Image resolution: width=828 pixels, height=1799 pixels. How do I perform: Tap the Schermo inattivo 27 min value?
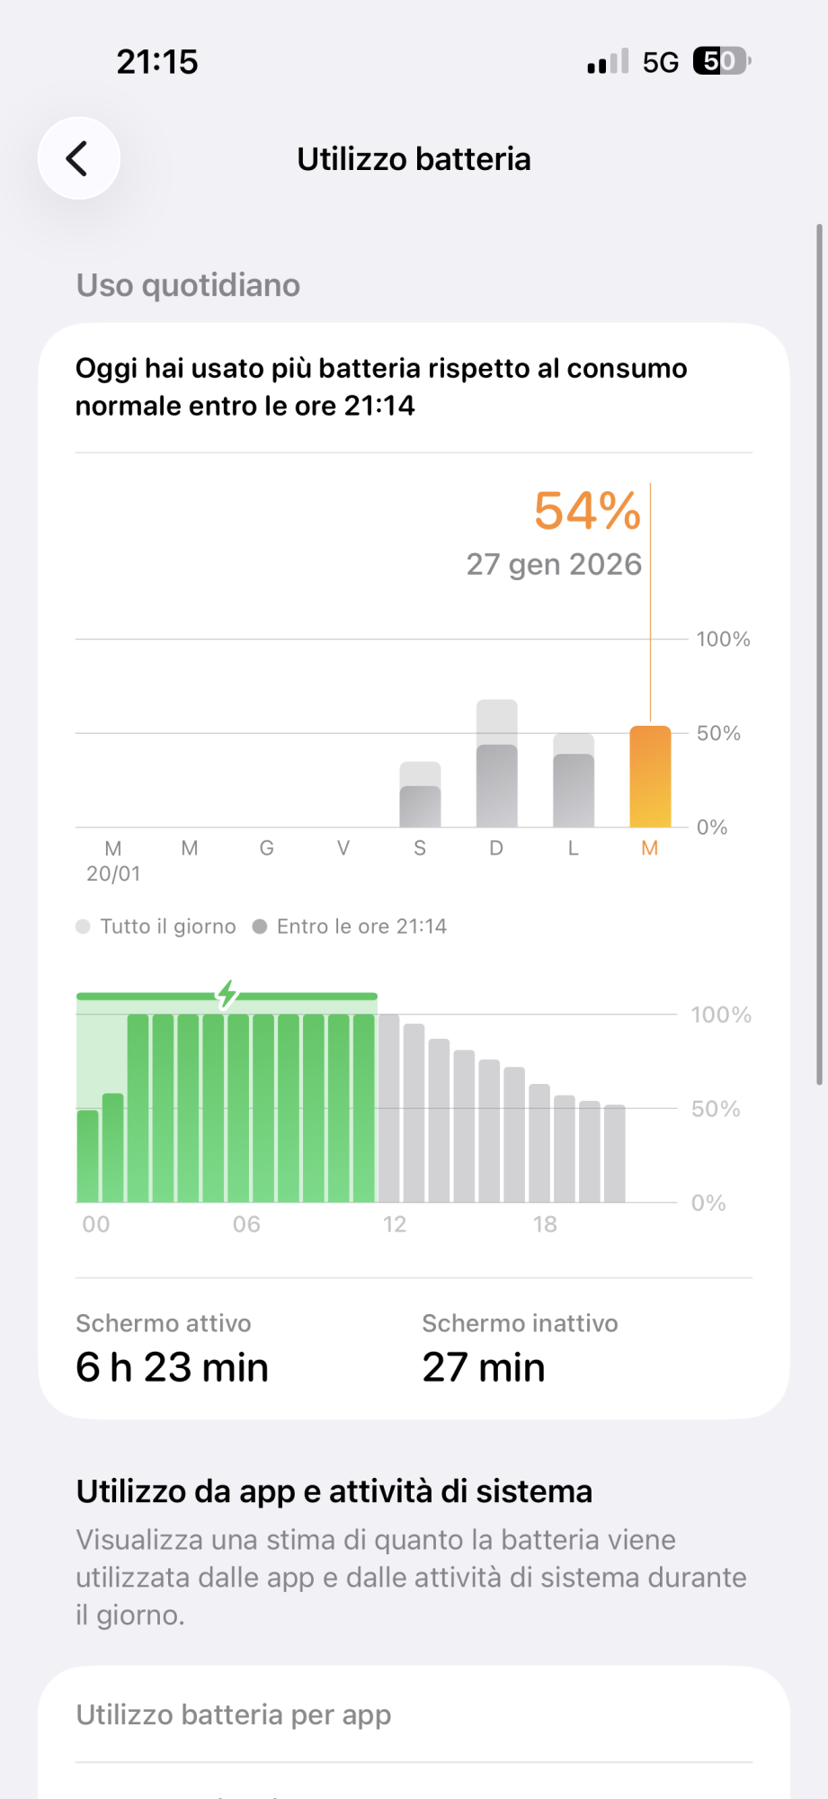pyautogui.click(x=484, y=1367)
